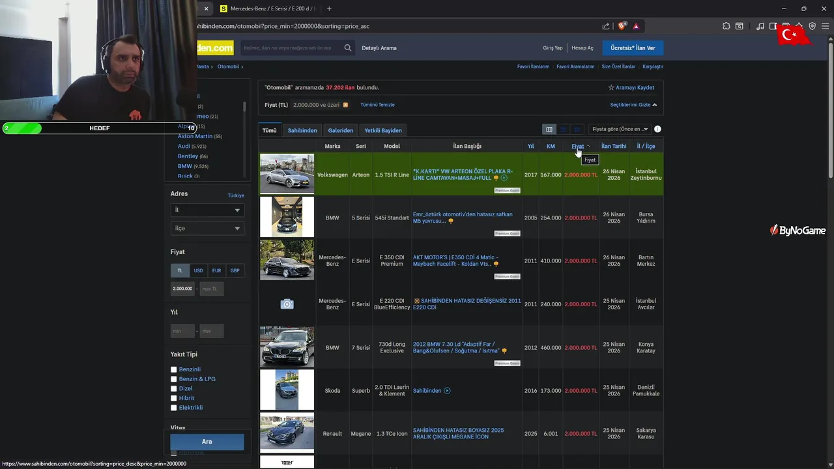Sort by İl / İlçe column header

646,146
